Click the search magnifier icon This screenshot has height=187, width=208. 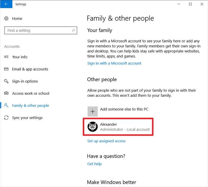coord(73,30)
